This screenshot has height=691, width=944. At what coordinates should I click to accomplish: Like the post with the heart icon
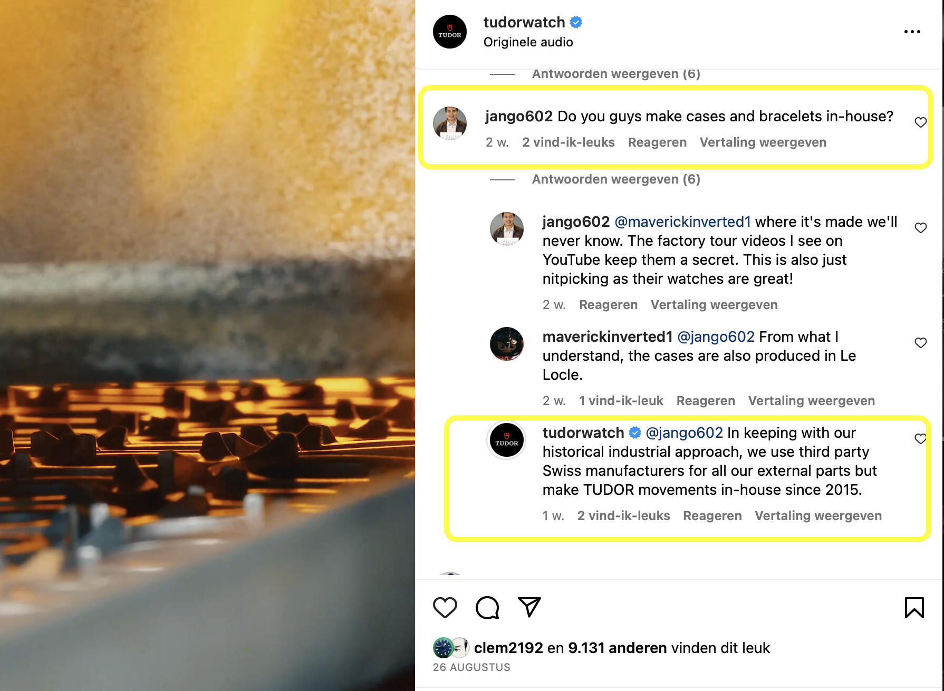click(x=445, y=607)
